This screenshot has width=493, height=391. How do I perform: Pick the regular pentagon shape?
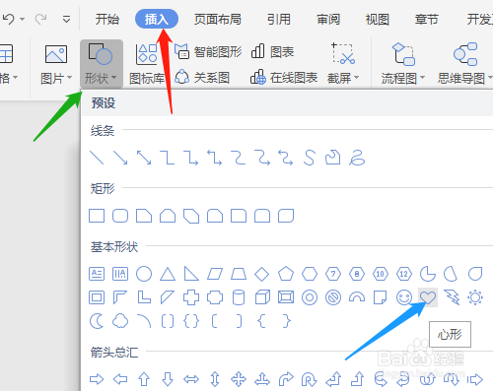point(286,274)
